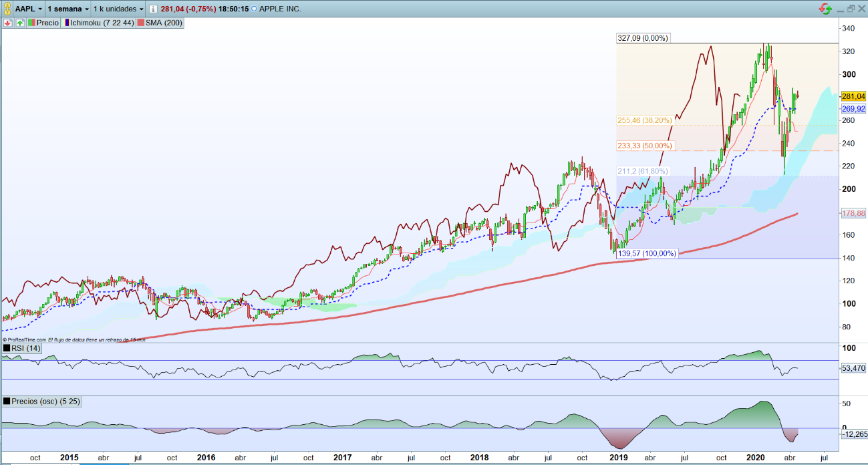Click the green up-arrow indicator icon
Screen dimensions: 868x465
20,23
